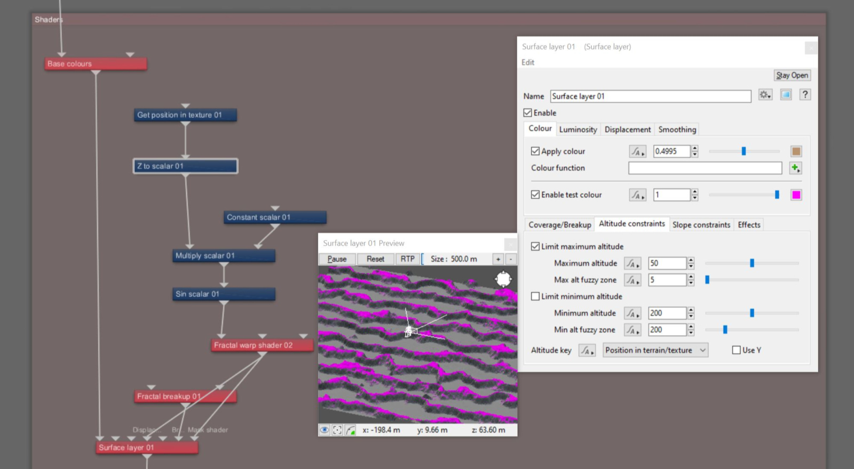The image size is (854, 469).
Task: Zoom out preview with minus button
Action: 511,259
